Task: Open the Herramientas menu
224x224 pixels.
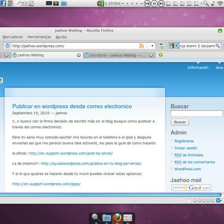Action: tap(39, 37)
